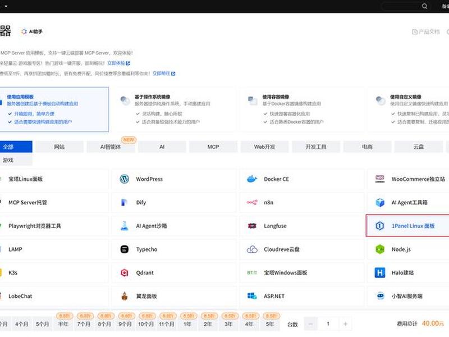This screenshot has width=449, height=337.
Task: Select the Typecho template icon
Action: (124, 249)
